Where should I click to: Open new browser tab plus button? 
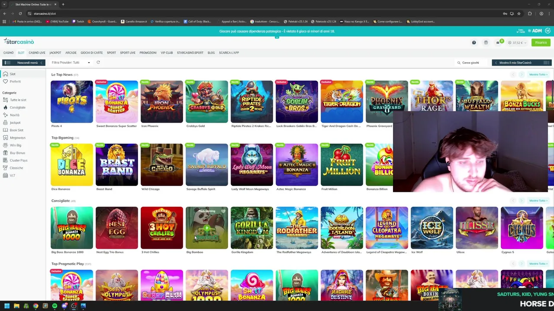[x=63, y=4]
